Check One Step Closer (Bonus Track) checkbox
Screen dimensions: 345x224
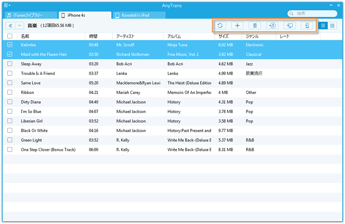tap(10, 150)
